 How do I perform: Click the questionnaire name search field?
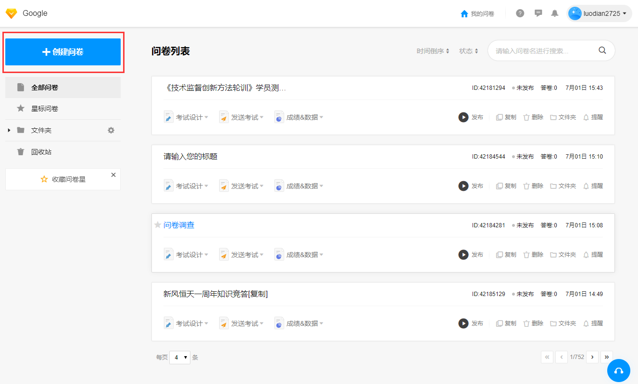(543, 50)
